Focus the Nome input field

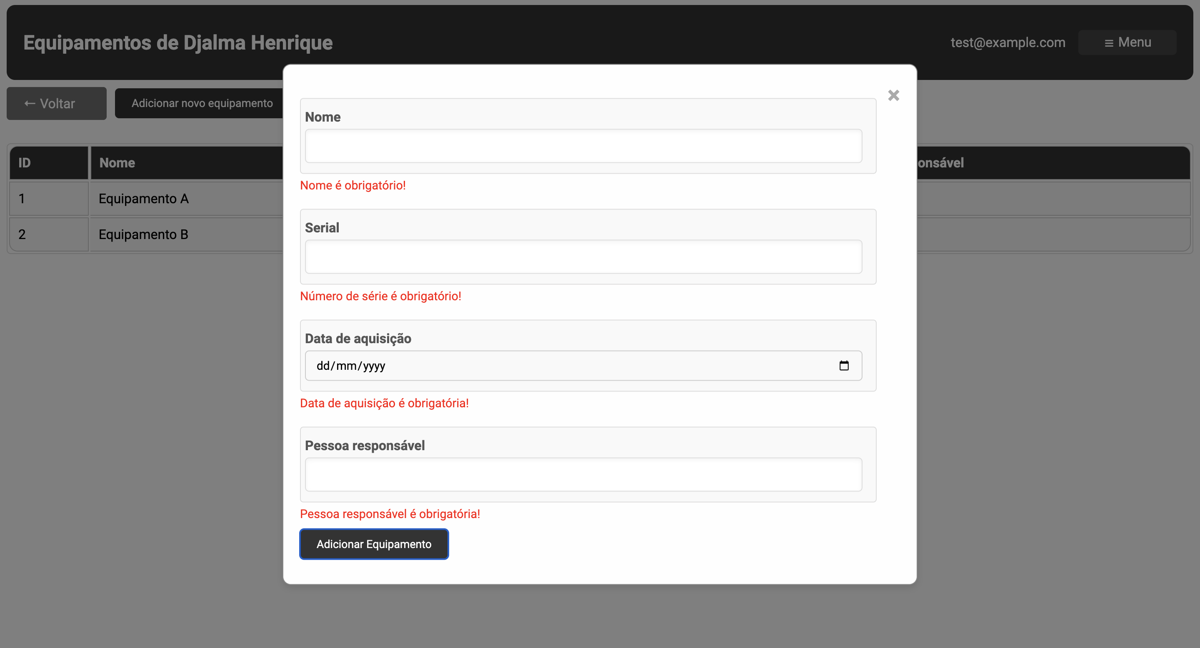pyautogui.click(x=583, y=146)
